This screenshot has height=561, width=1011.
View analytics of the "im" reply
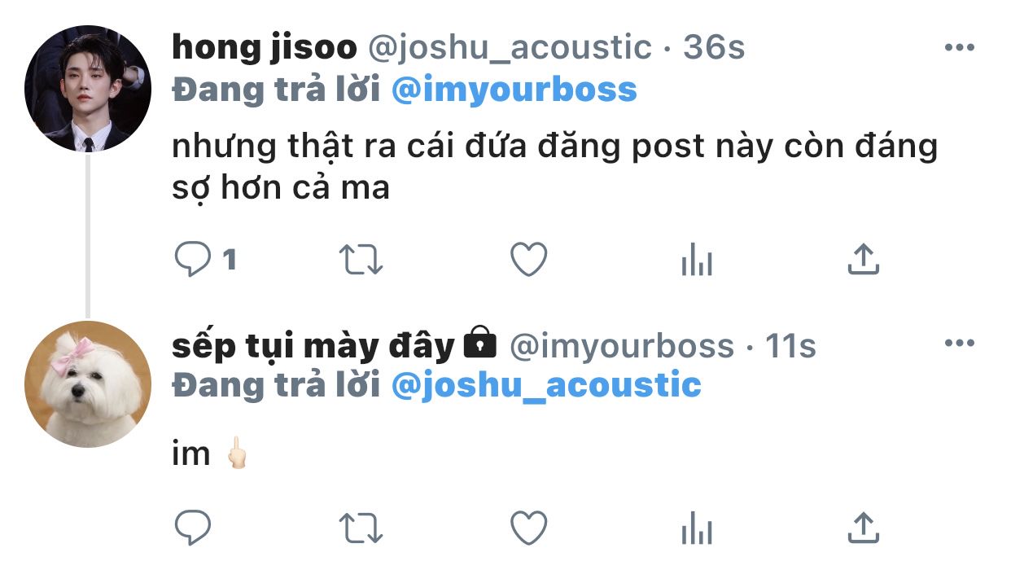coord(696,529)
